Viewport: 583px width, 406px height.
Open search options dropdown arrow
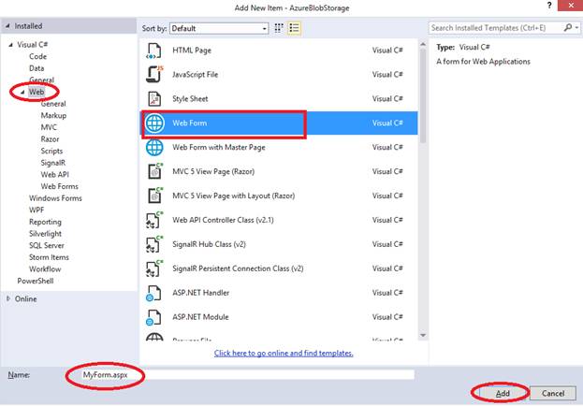point(576,28)
